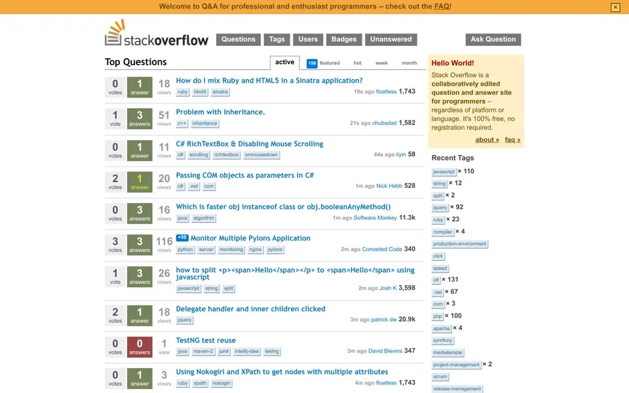Image resolution: width=629 pixels, height=393 pixels.
Task: Open the C# RichTextBox mouse scrolling question
Action: 250,144
